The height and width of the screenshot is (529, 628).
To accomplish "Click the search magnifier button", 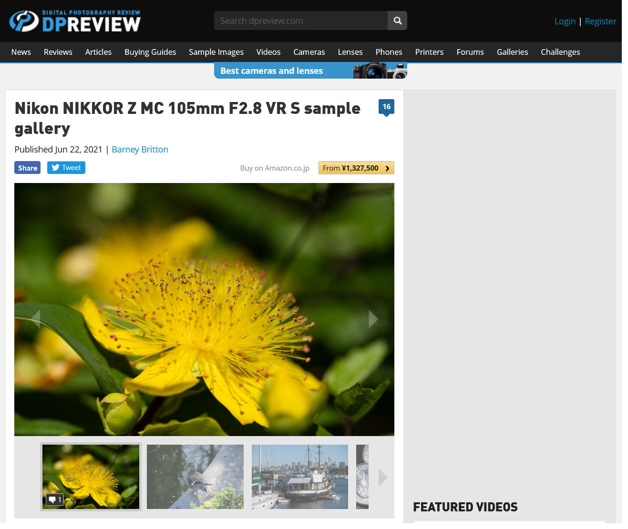I will [x=397, y=20].
